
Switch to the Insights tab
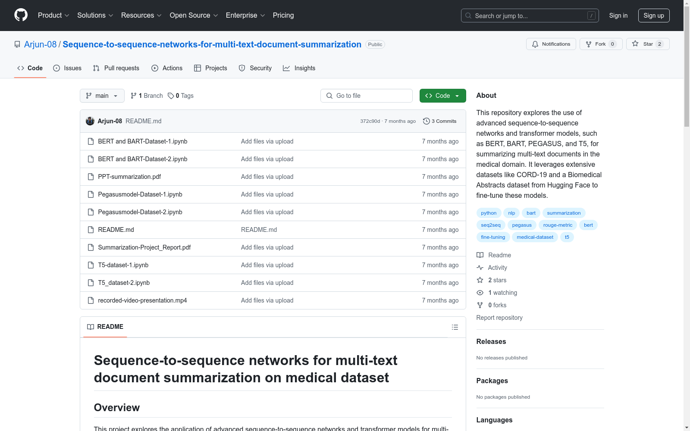[x=299, y=68]
